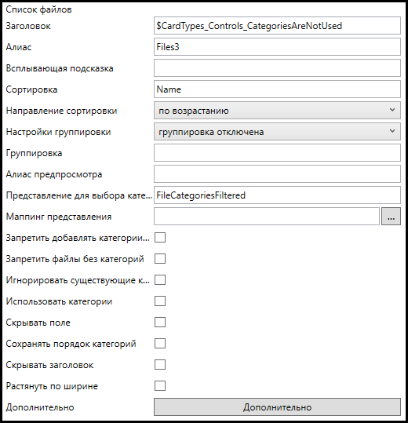Viewport: 408px width, 423px height.
Task: Select the Сортировка field with Name
Action: [x=277, y=89]
